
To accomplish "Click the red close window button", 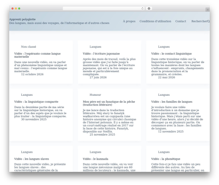I will (x=13, y=9).
